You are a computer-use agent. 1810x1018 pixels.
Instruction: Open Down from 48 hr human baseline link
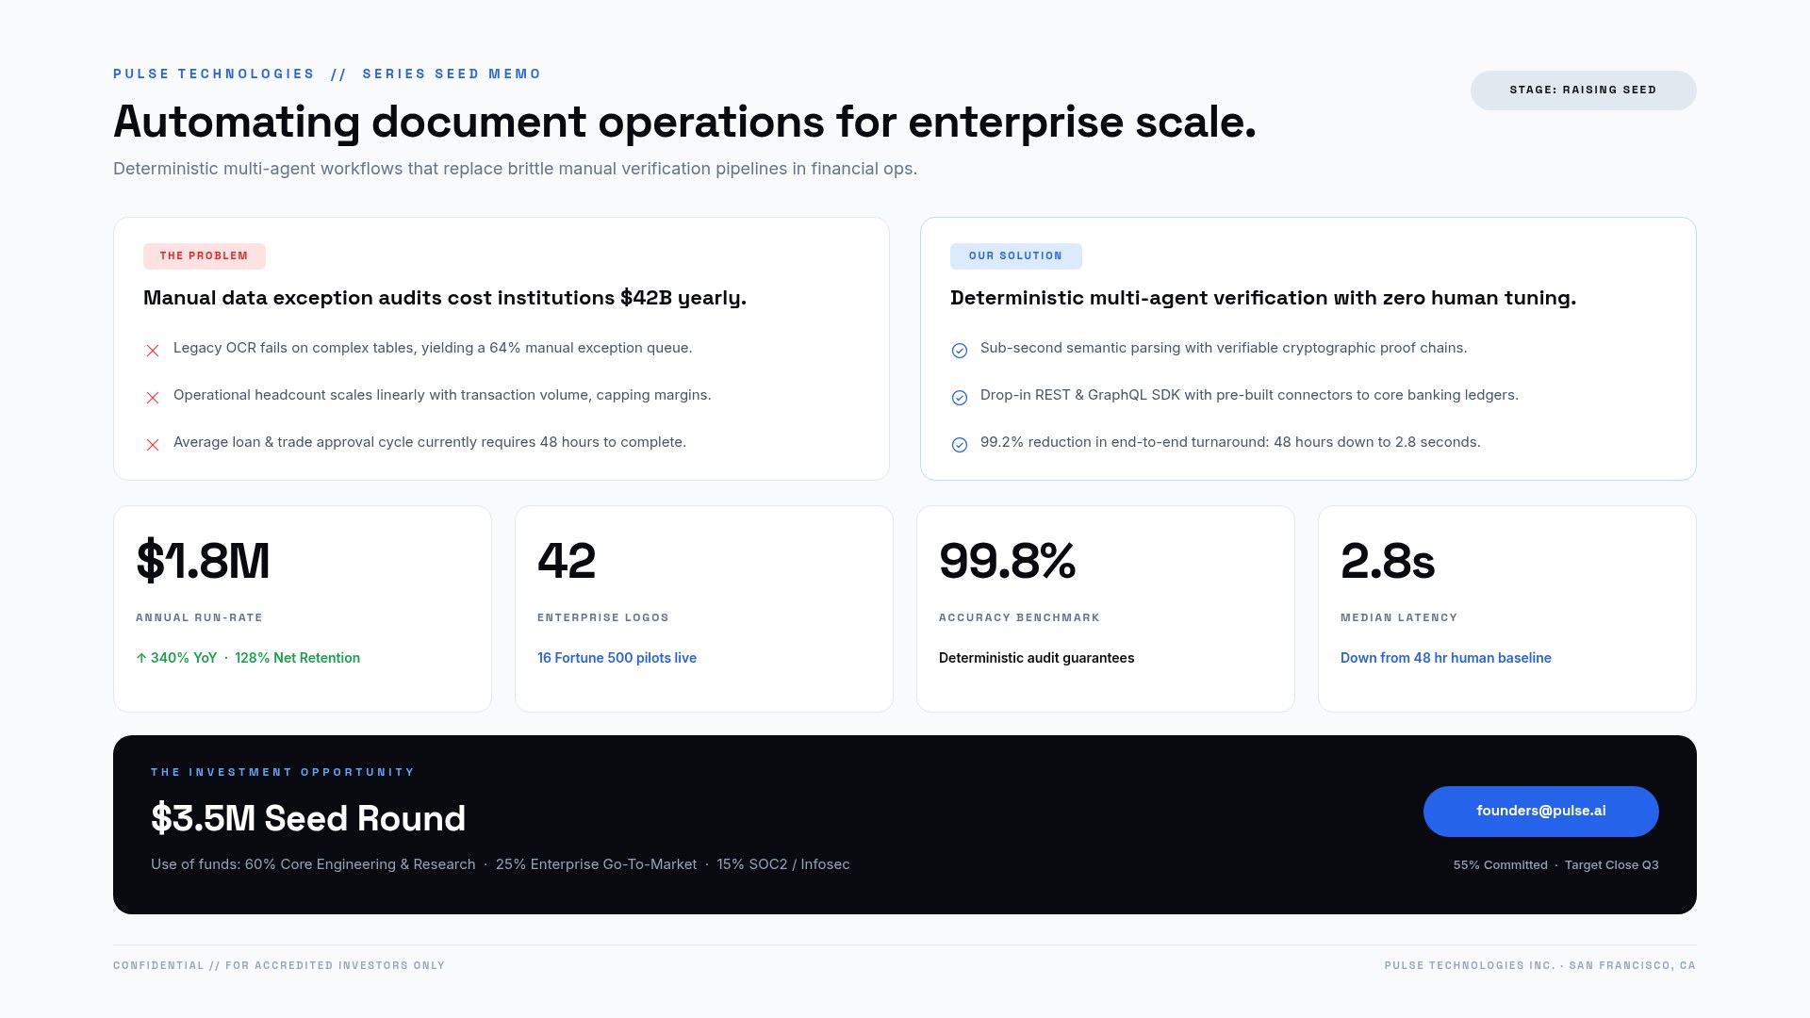(x=1446, y=658)
